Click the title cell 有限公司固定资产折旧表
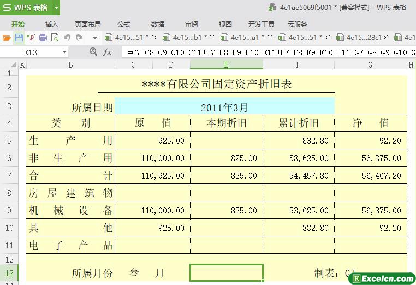Image resolution: width=416 pixels, height=285 pixels. (217, 84)
